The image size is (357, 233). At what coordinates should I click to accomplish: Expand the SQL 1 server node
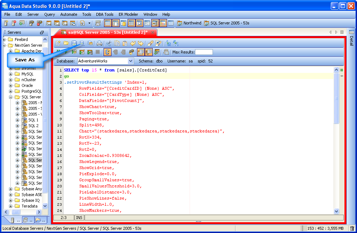(x=17, y=120)
